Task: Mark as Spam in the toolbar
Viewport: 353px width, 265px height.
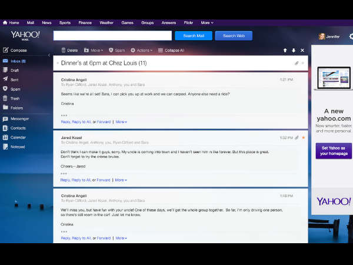Action: (x=117, y=50)
